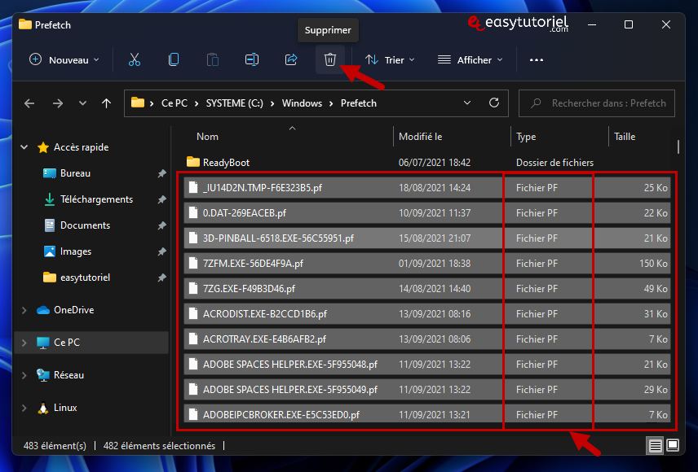
Task: Open the Afficher view dropdown
Action: pyautogui.click(x=470, y=59)
